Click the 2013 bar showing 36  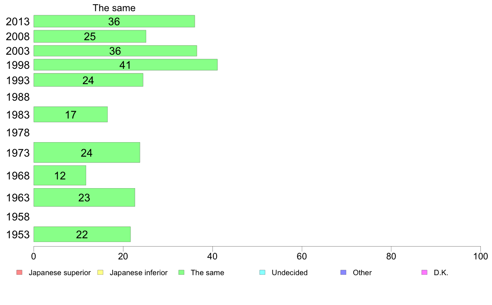click(x=114, y=22)
